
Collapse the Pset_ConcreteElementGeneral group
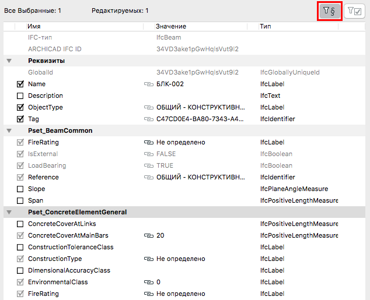coord(9,213)
